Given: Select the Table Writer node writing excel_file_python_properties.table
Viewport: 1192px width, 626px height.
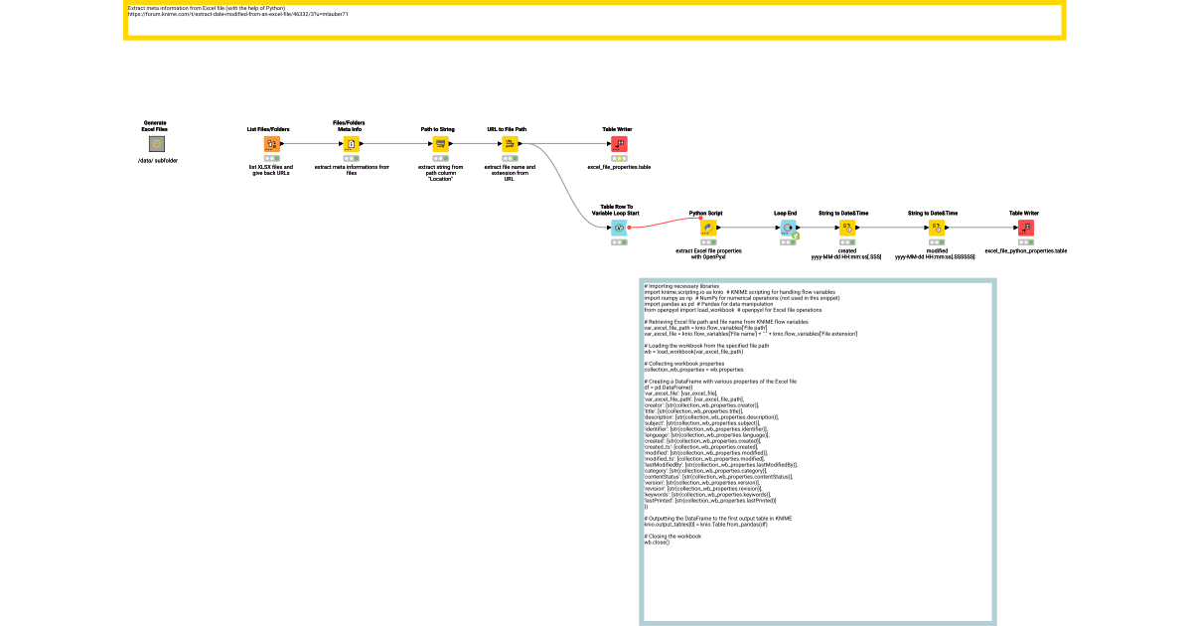Looking at the screenshot, I should pyautogui.click(x=1025, y=227).
